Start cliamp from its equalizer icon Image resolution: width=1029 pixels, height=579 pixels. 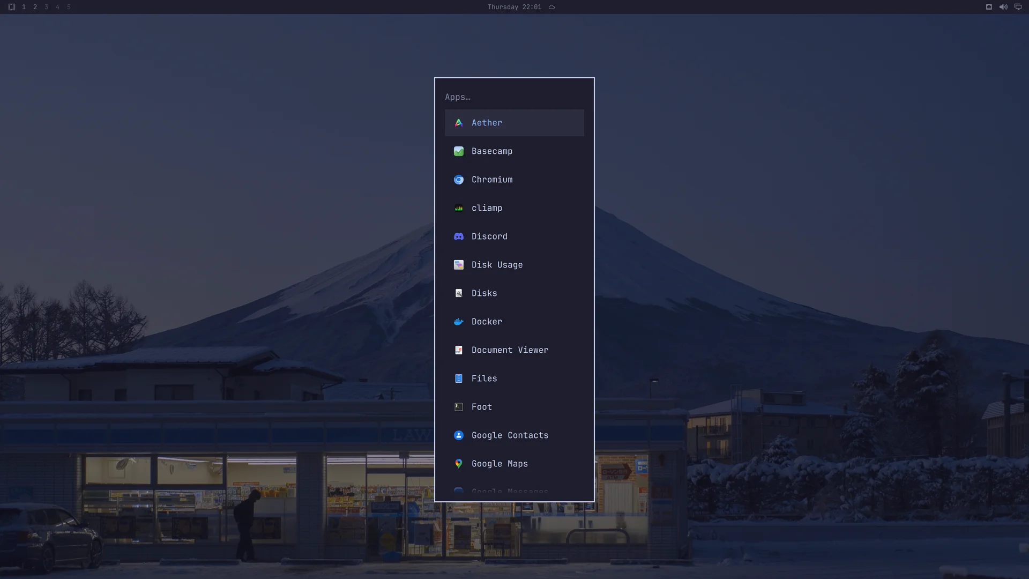(x=459, y=208)
